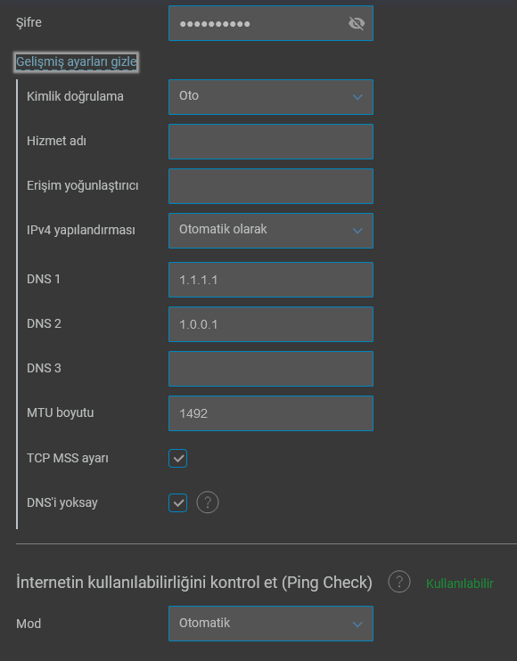Open help icon next to DNS'i yoksay
This screenshot has height=661, width=517.
click(x=208, y=502)
